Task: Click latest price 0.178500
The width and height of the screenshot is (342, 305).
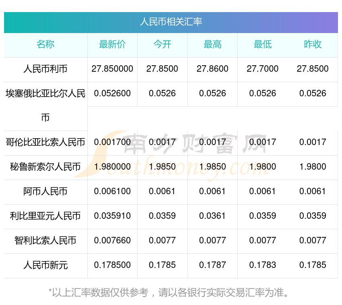Action: click(112, 265)
